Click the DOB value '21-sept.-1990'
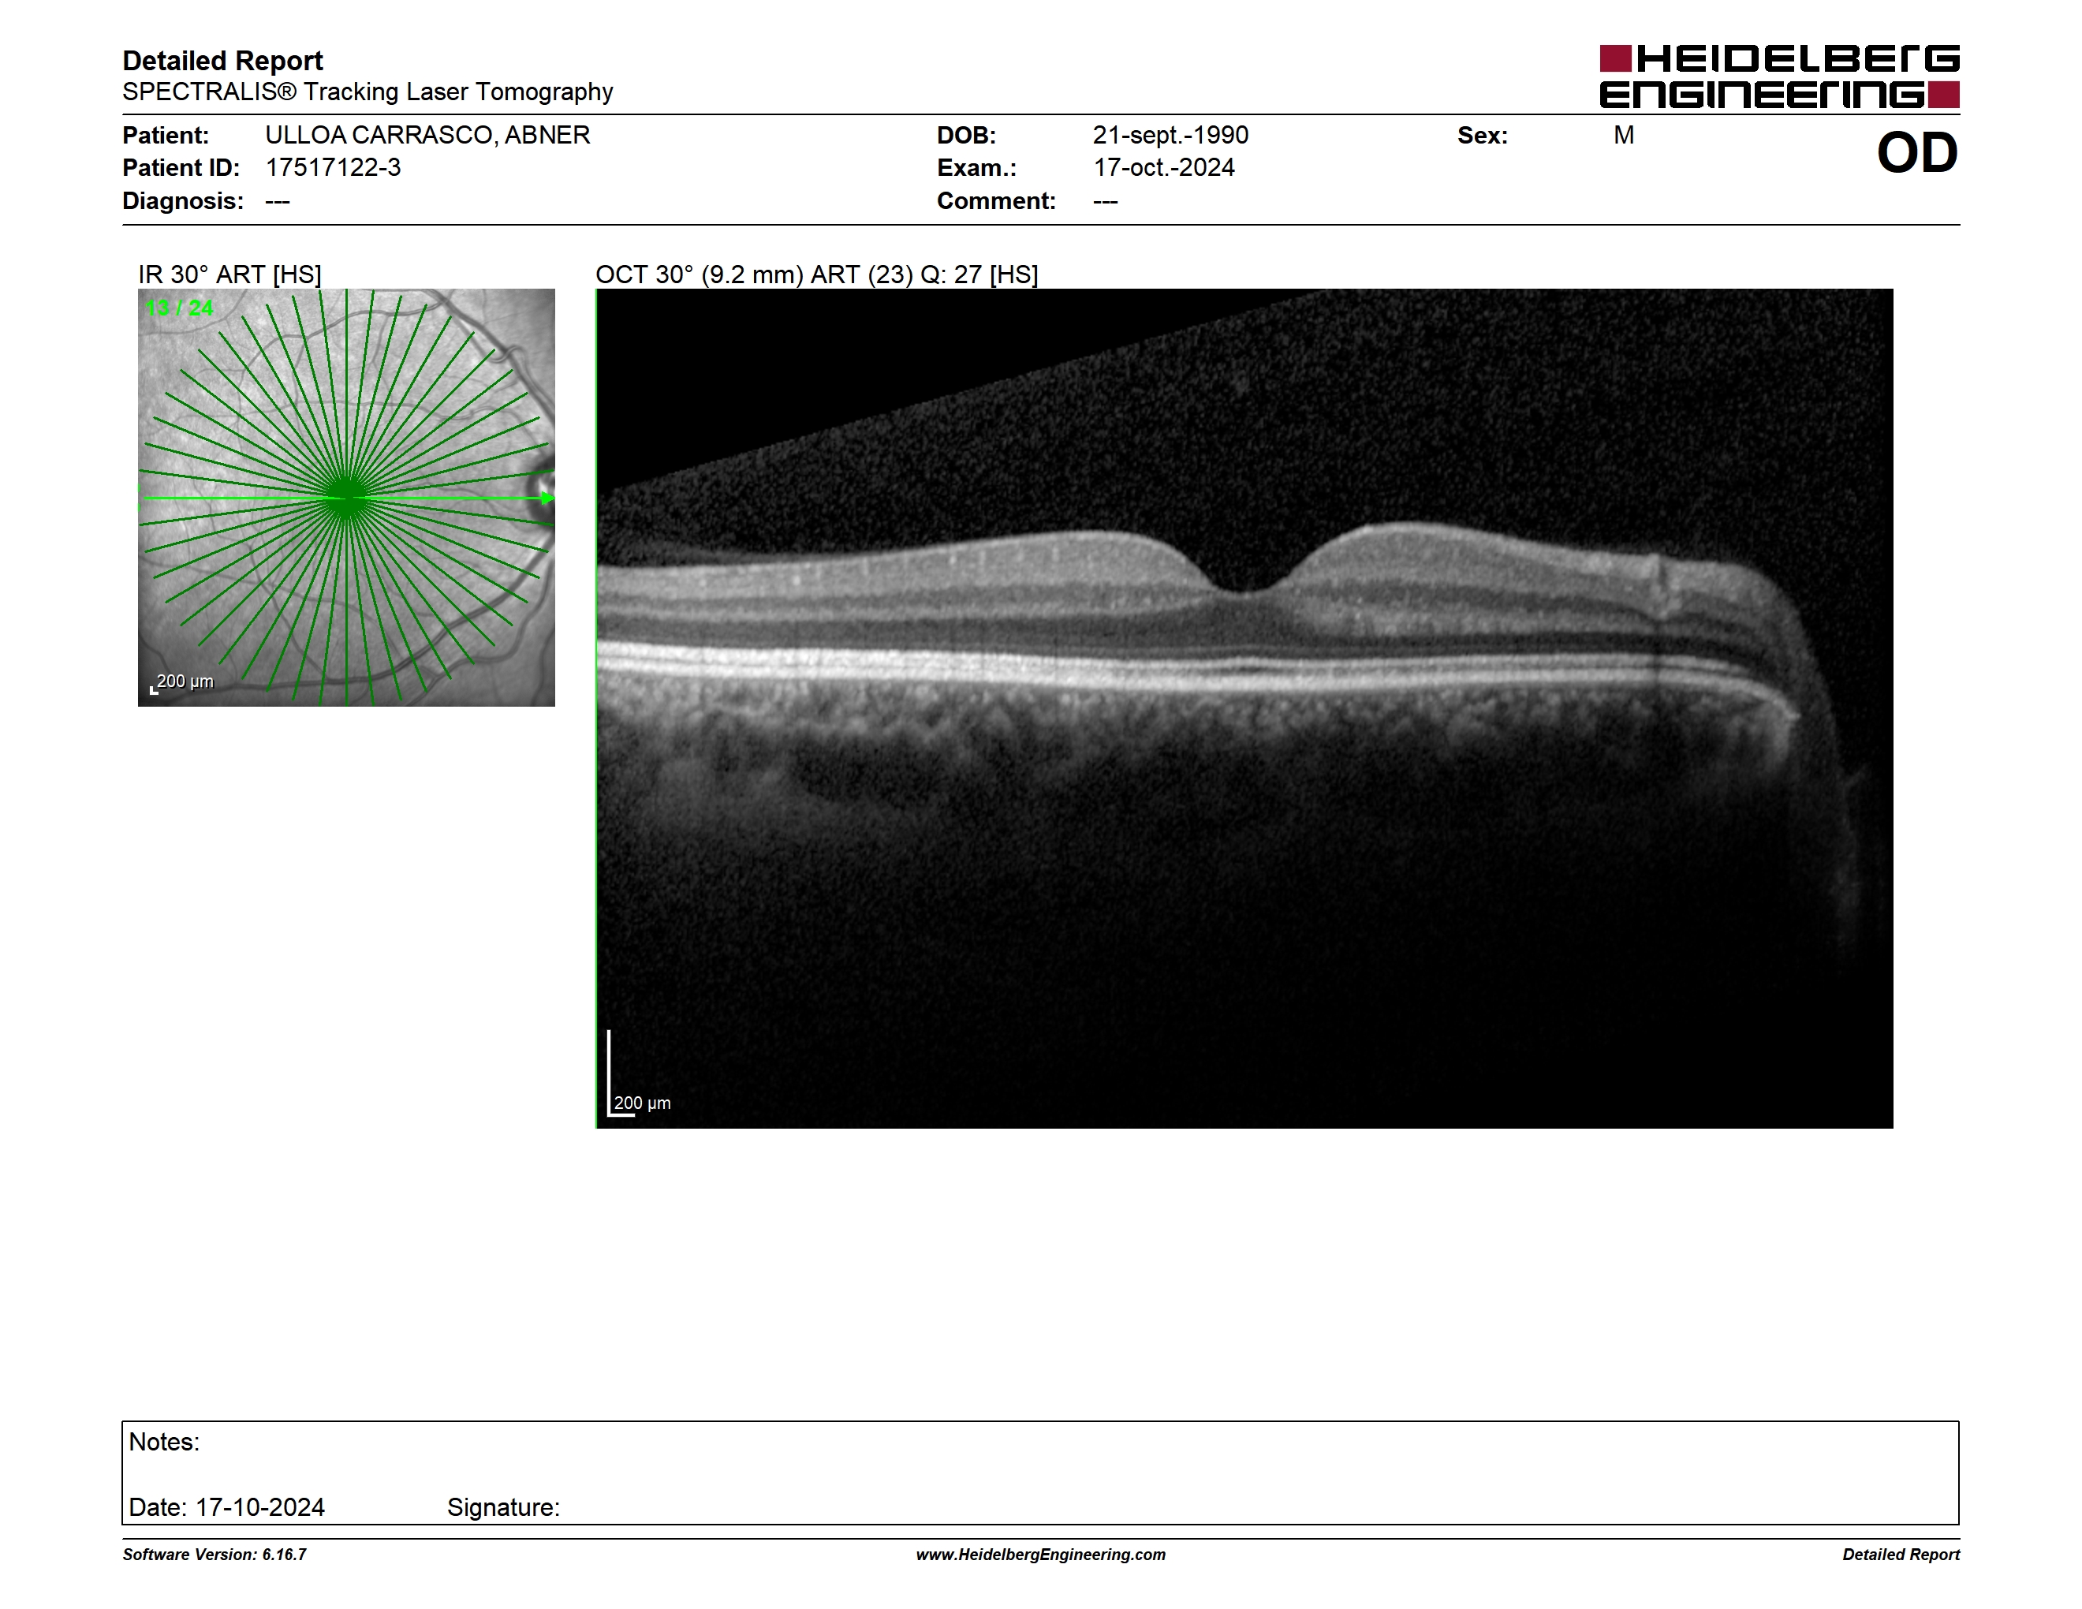The image size is (2082, 1609). click(1170, 136)
